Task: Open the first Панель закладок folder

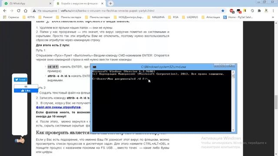Action: coord(69,17)
